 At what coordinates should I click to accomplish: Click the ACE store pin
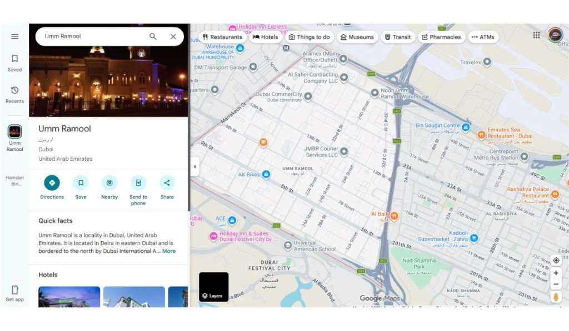(x=232, y=220)
